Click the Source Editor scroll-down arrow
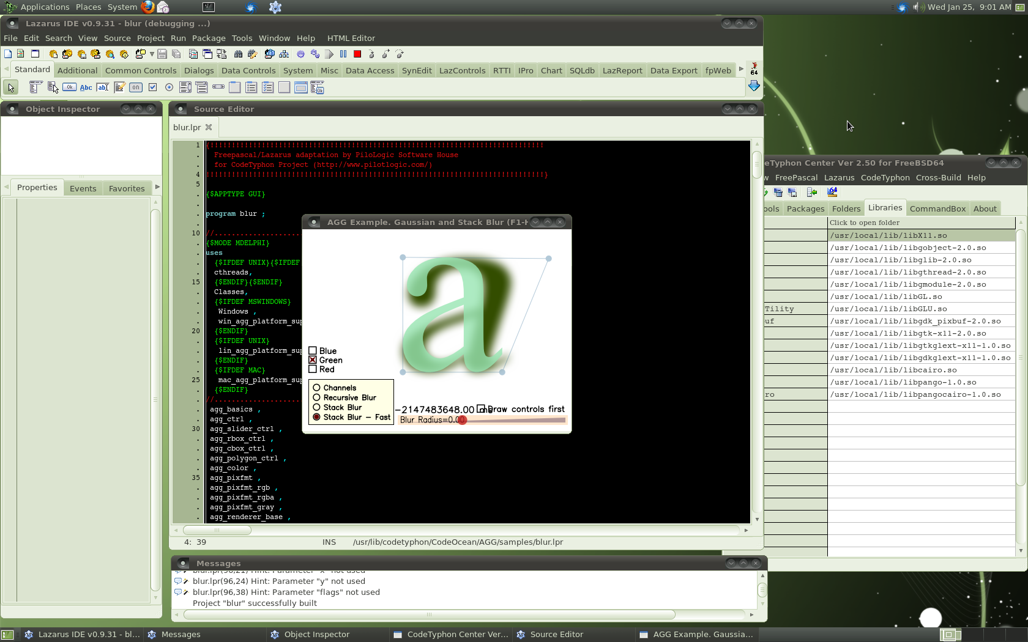1028x642 pixels. [x=757, y=519]
